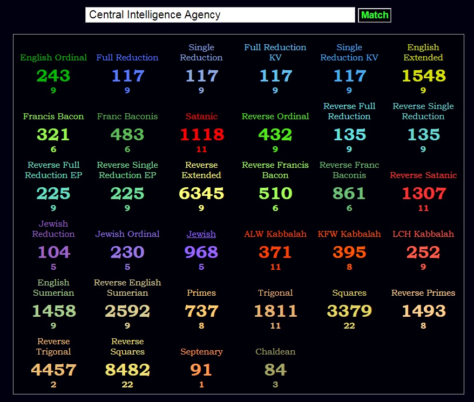
Task: Click the Reverse Primes value 1493
Action: (x=423, y=311)
